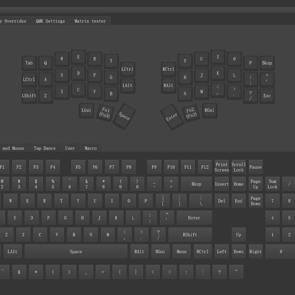The height and width of the screenshot is (295, 295).
Task: Switch to the Matrix tester tab
Action: coord(90,21)
